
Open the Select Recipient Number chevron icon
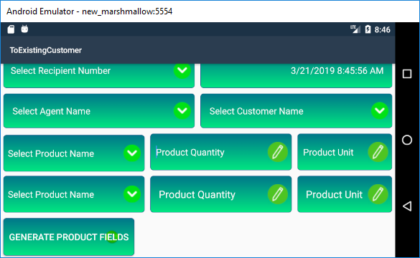[x=182, y=70]
